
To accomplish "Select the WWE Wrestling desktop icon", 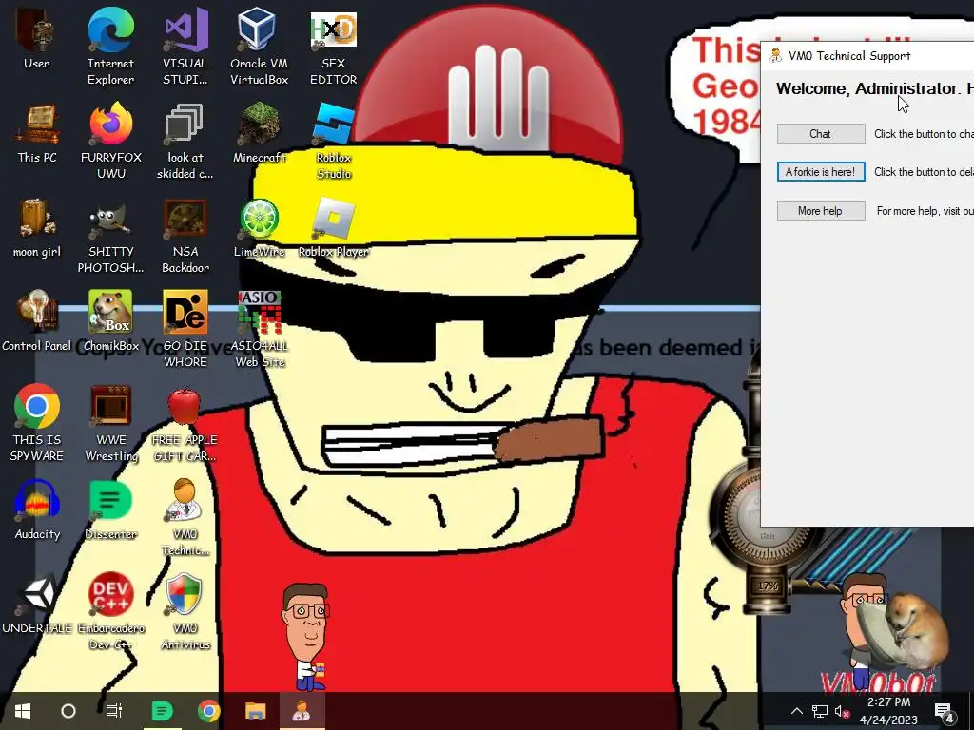I will click(110, 423).
